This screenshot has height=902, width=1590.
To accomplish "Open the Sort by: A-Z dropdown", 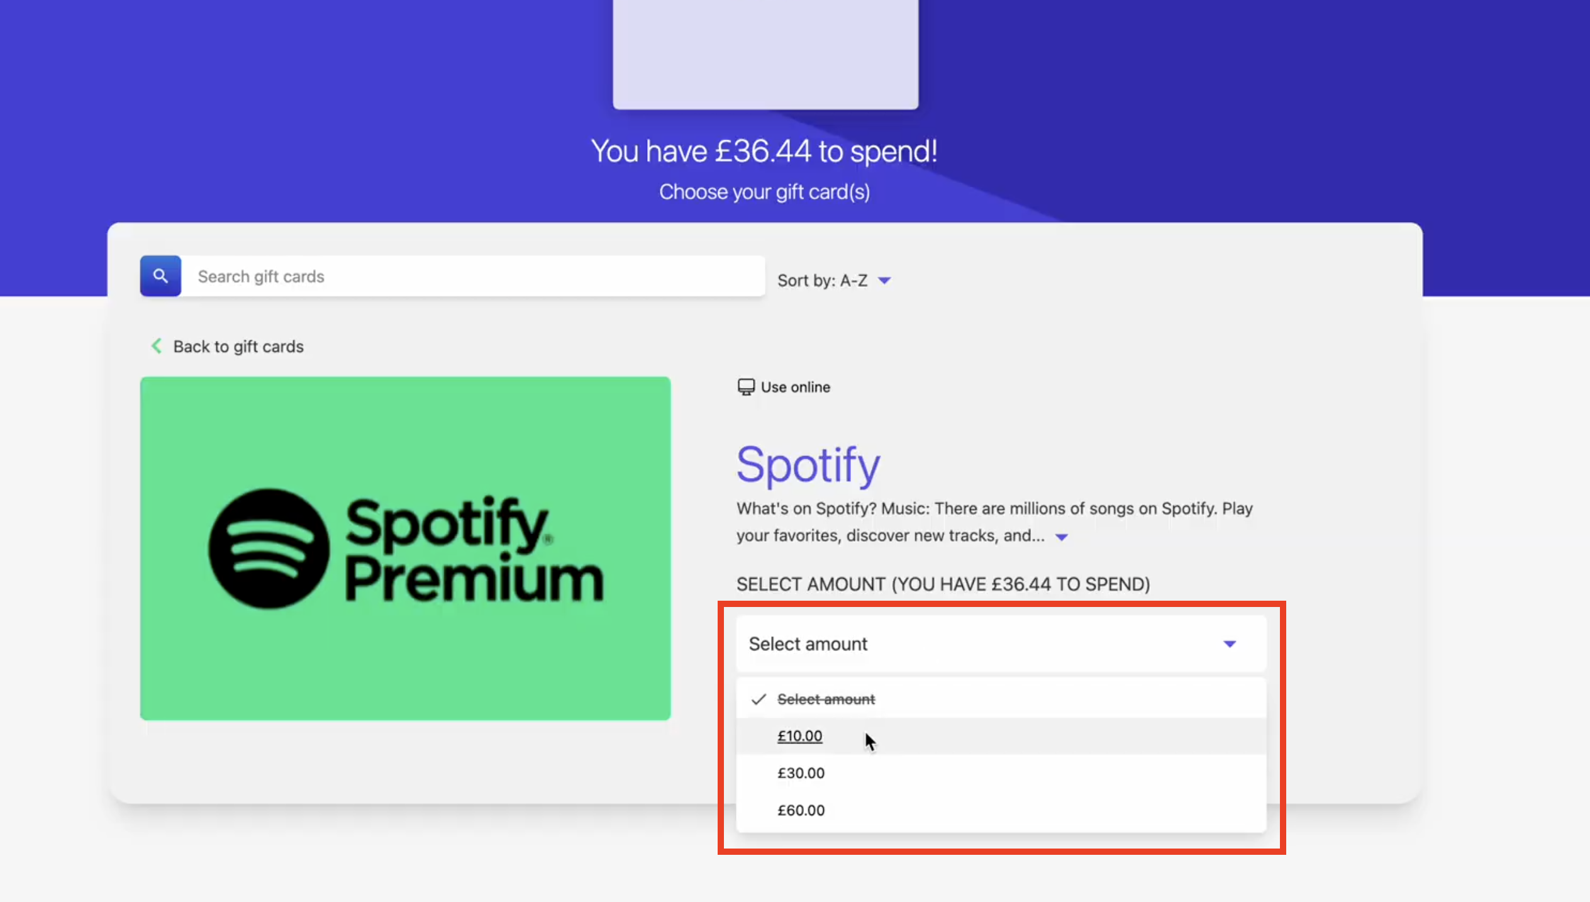I will [x=823, y=281].
